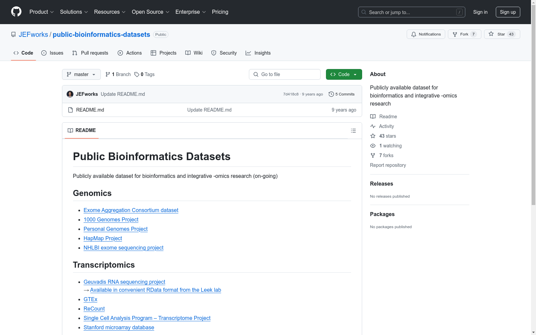Click the star icon beside 43 stars
Viewport: 536px width, 335px height.
[x=373, y=136]
